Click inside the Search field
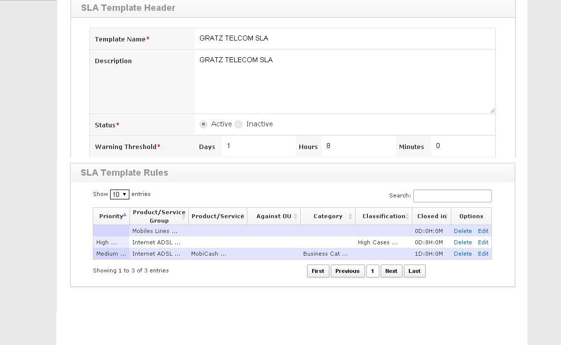Image resolution: width=561 pixels, height=345 pixels. tap(452, 196)
